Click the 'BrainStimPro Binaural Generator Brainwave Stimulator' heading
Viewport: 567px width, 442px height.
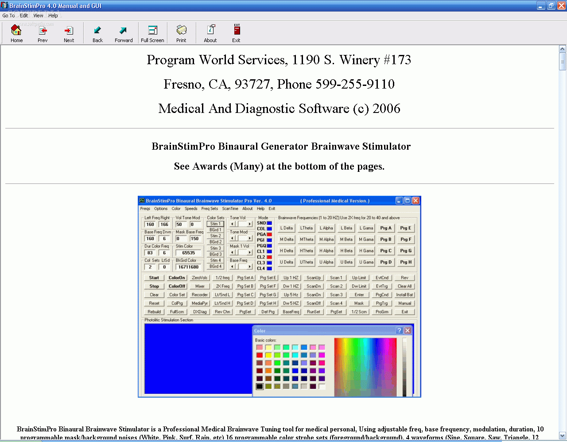coord(281,147)
